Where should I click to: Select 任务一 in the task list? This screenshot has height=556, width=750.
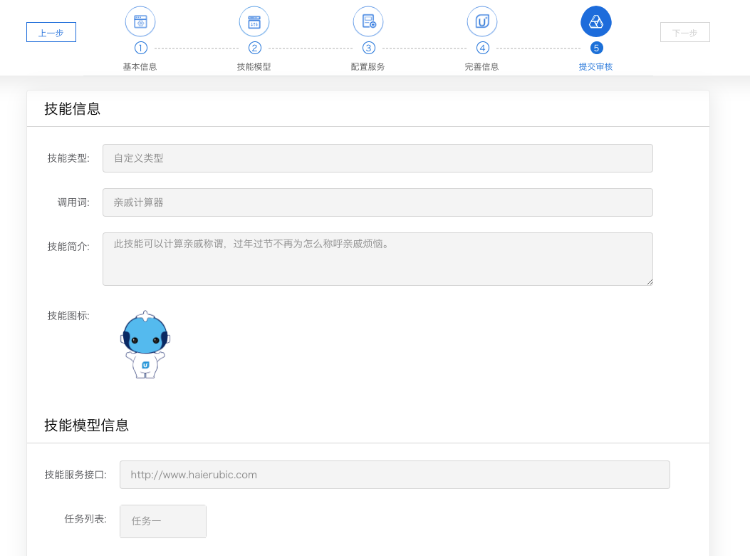163,521
